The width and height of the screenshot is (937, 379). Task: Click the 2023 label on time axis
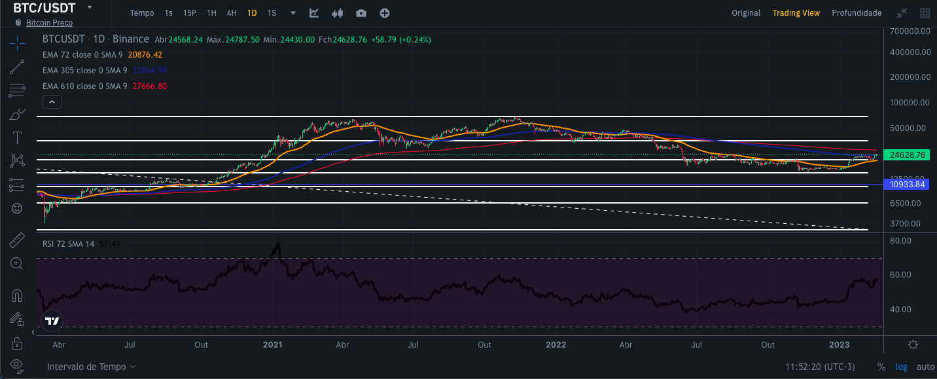point(840,344)
